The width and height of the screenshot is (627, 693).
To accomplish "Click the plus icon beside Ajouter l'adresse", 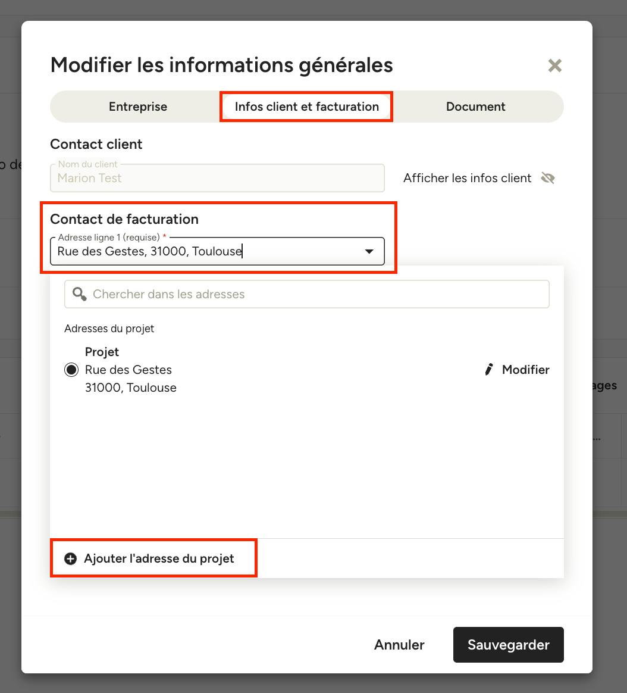I will [x=71, y=558].
